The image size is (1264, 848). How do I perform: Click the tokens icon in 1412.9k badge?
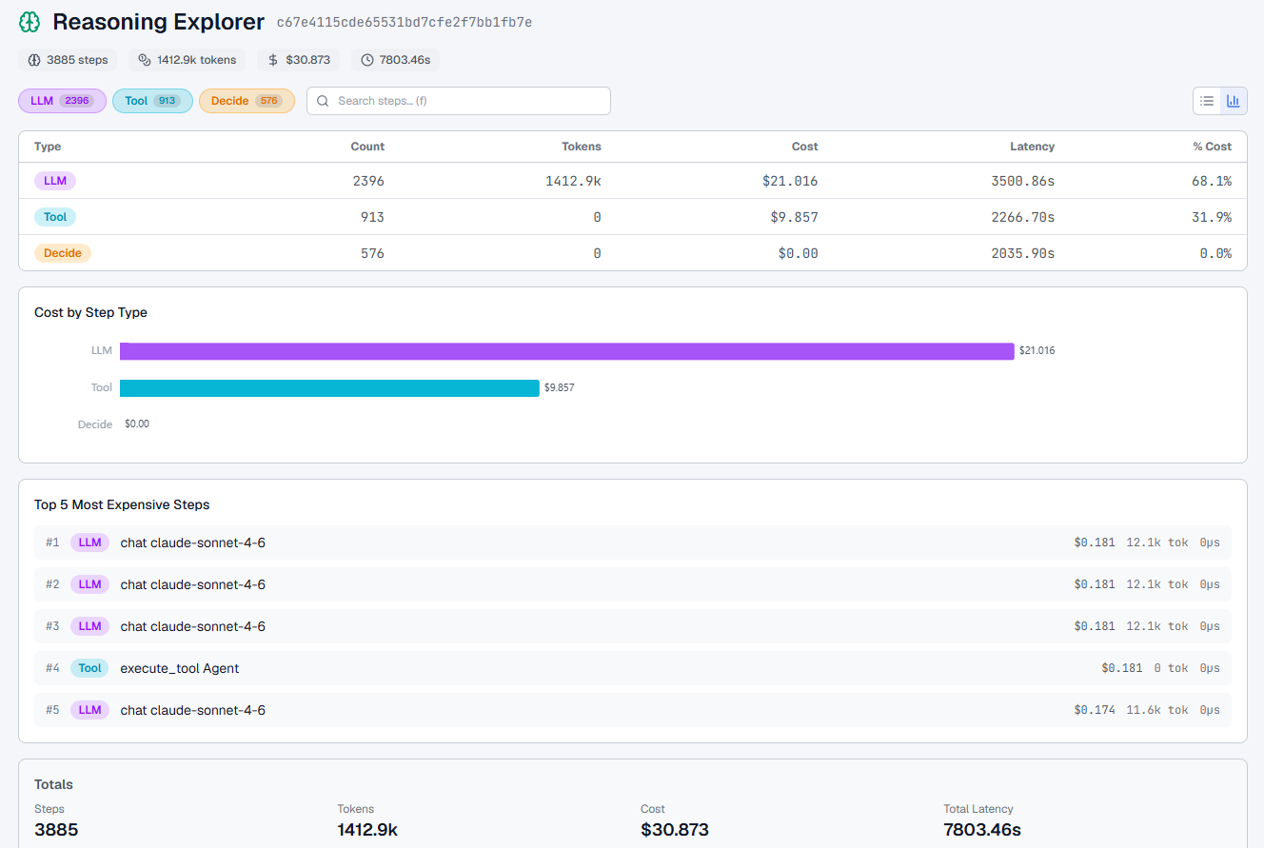(145, 60)
